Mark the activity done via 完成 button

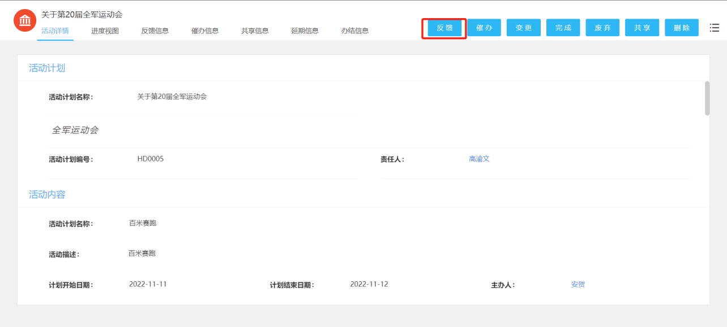point(563,27)
